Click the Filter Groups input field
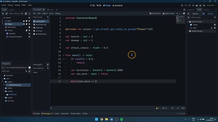 tap(202, 17)
